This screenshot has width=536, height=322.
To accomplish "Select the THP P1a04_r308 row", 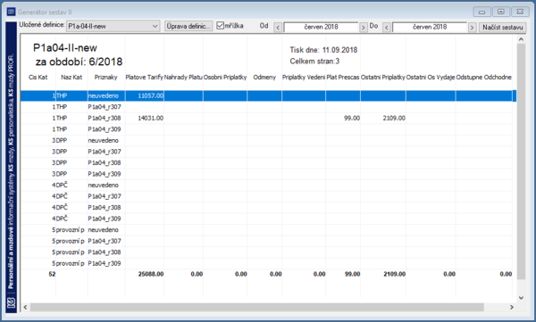I will (x=266, y=118).
